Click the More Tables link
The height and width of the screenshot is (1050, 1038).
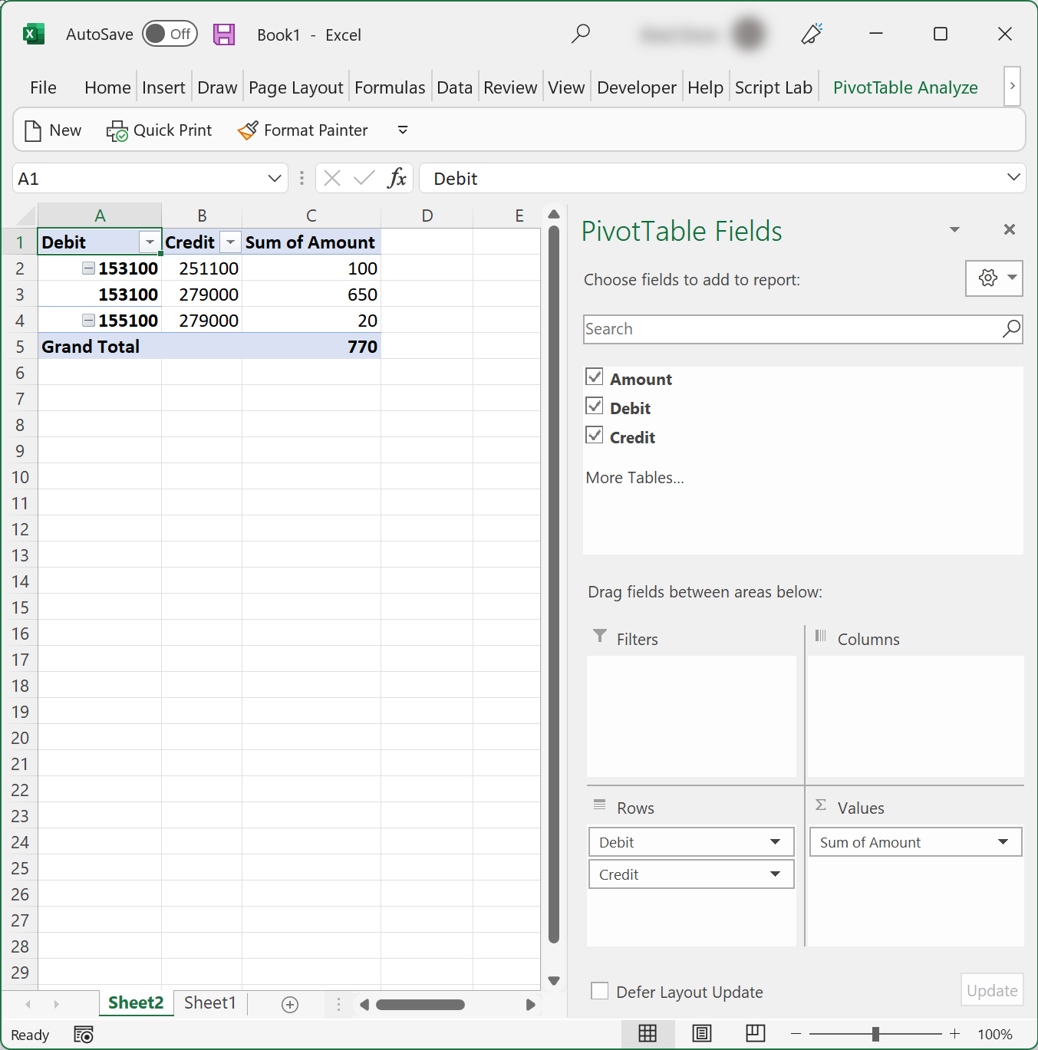click(634, 477)
